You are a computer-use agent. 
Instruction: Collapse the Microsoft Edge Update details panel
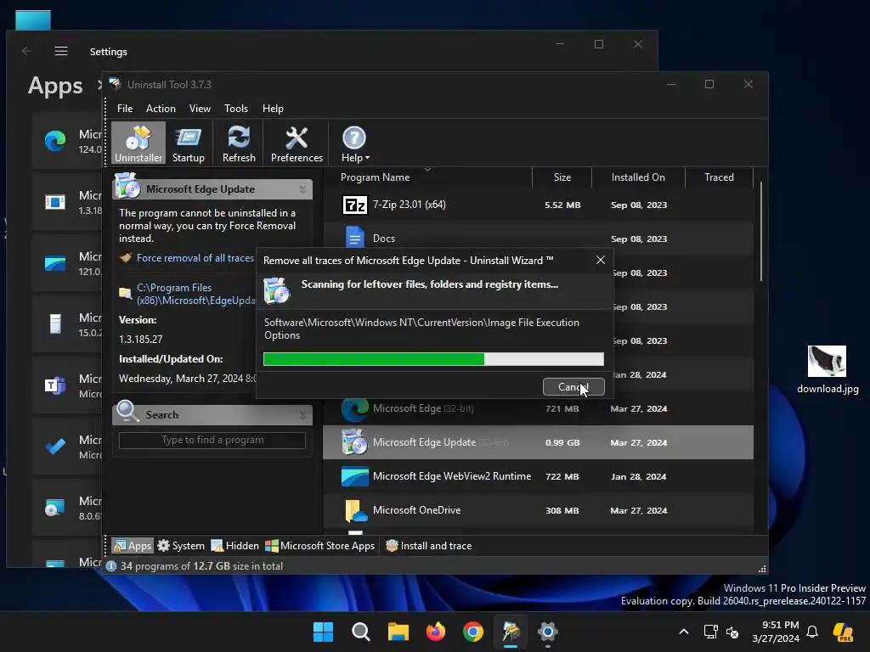coord(303,189)
